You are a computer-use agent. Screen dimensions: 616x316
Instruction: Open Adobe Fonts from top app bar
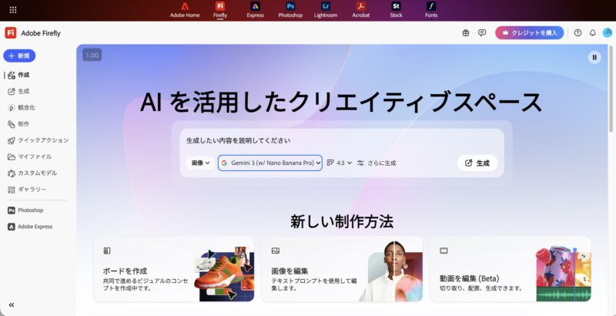coord(431,10)
